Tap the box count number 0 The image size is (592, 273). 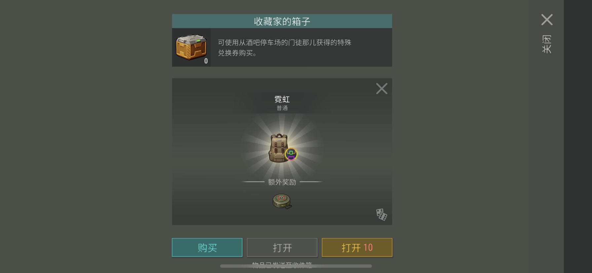click(x=206, y=61)
